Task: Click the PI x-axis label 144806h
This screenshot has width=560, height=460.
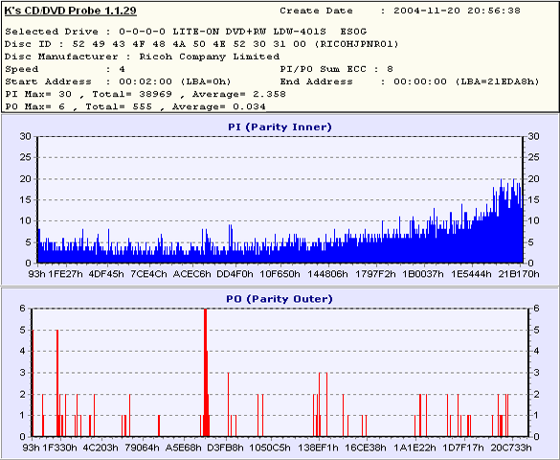Action: 327,274
